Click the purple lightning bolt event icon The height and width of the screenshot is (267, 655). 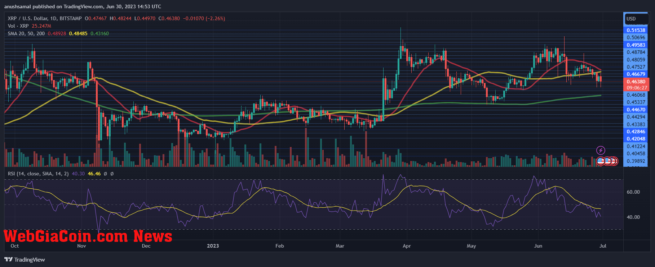coord(601,150)
